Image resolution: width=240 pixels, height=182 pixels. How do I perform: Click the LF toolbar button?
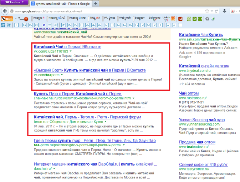pyautogui.click(x=107, y=25)
